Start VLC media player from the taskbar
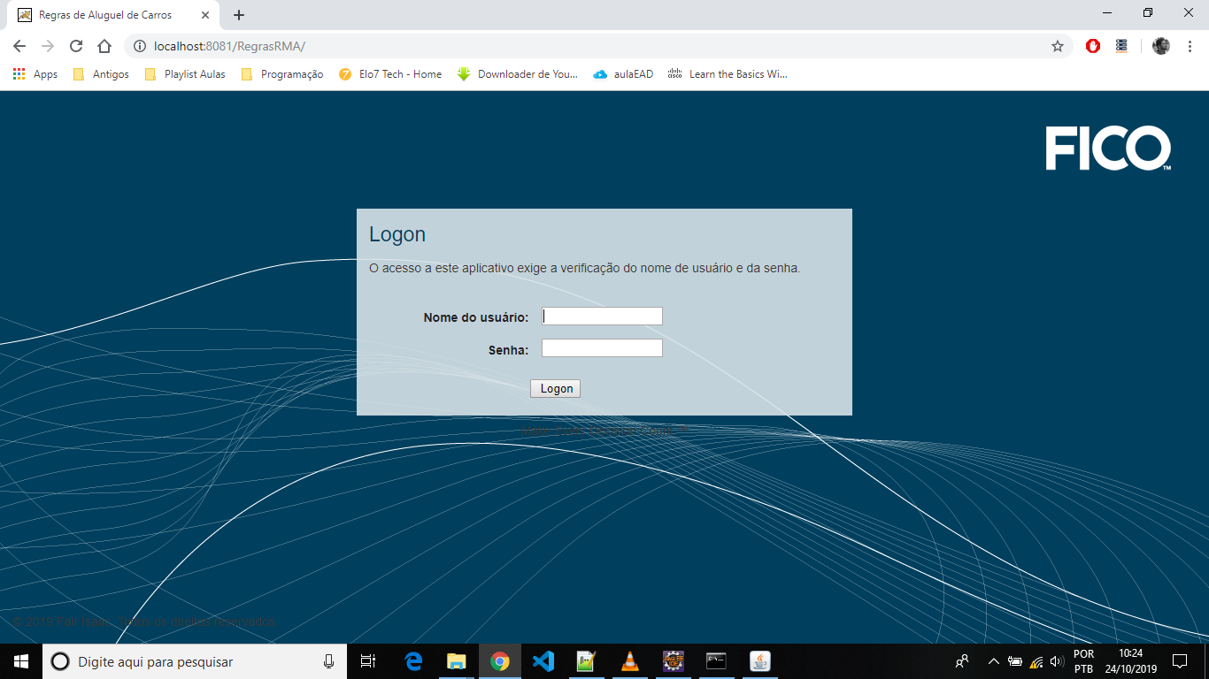Image resolution: width=1209 pixels, height=679 pixels. 629,661
